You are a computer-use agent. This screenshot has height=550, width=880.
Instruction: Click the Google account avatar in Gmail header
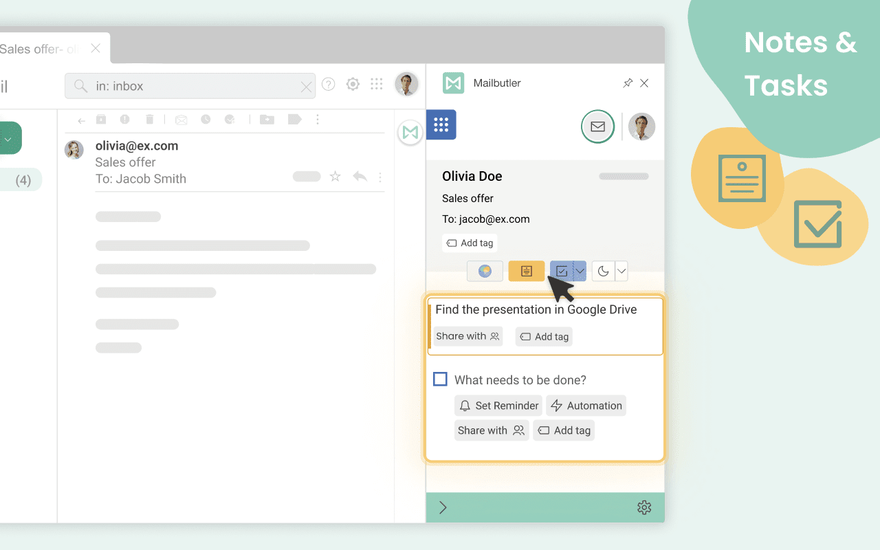pos(406,85)
